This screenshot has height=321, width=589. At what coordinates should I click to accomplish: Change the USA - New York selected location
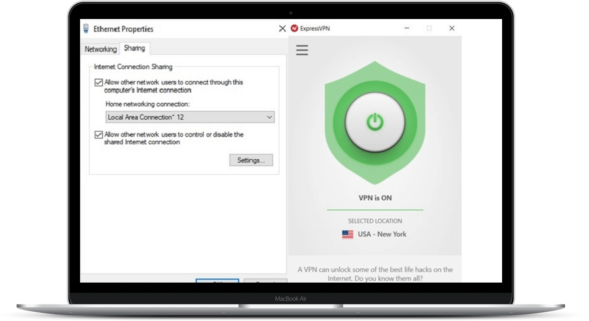[x=382, y=234]
